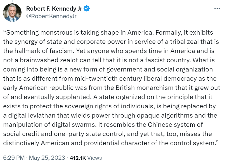Click the Views label beside the count
Screen dimensions: 225x167
[94, 158]
